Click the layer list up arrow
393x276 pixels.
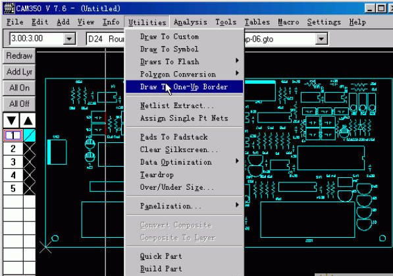coord(28,121)
